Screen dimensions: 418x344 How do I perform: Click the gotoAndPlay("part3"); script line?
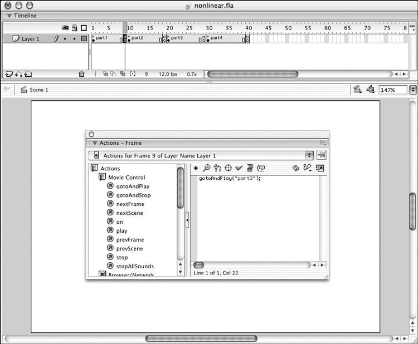click(x=230, y=178)
